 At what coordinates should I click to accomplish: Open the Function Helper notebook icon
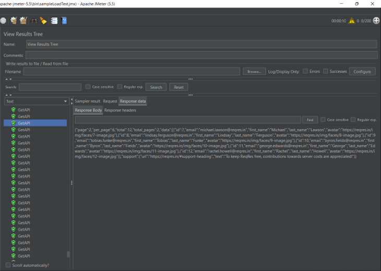click(x=54, y=21)
